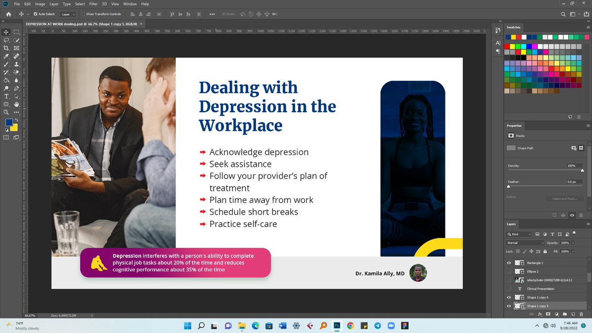The image size is (592, 333).
Task: Select the Crop tool
Action: pos(7,48)
